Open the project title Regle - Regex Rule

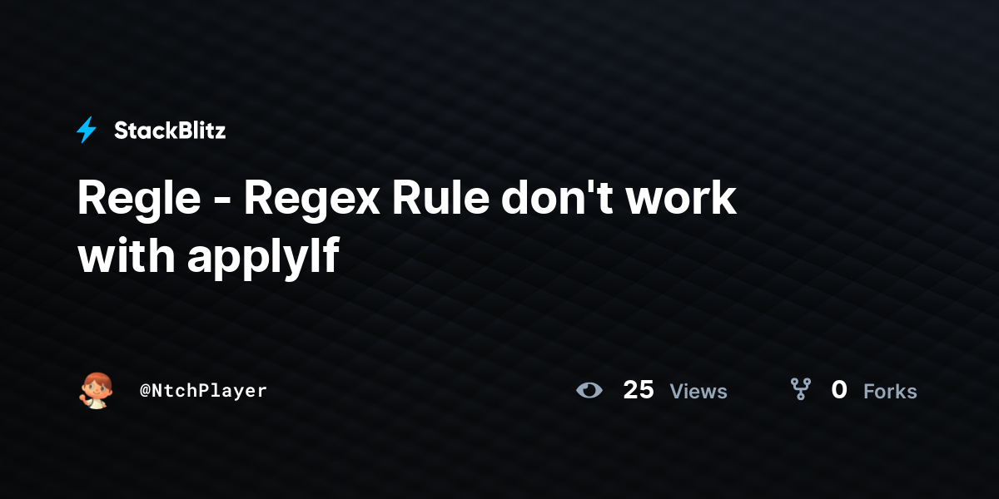(407, 227)
